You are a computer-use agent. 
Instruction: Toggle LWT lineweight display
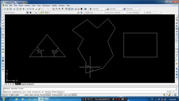pyautogui.click(x=69, y=95)
